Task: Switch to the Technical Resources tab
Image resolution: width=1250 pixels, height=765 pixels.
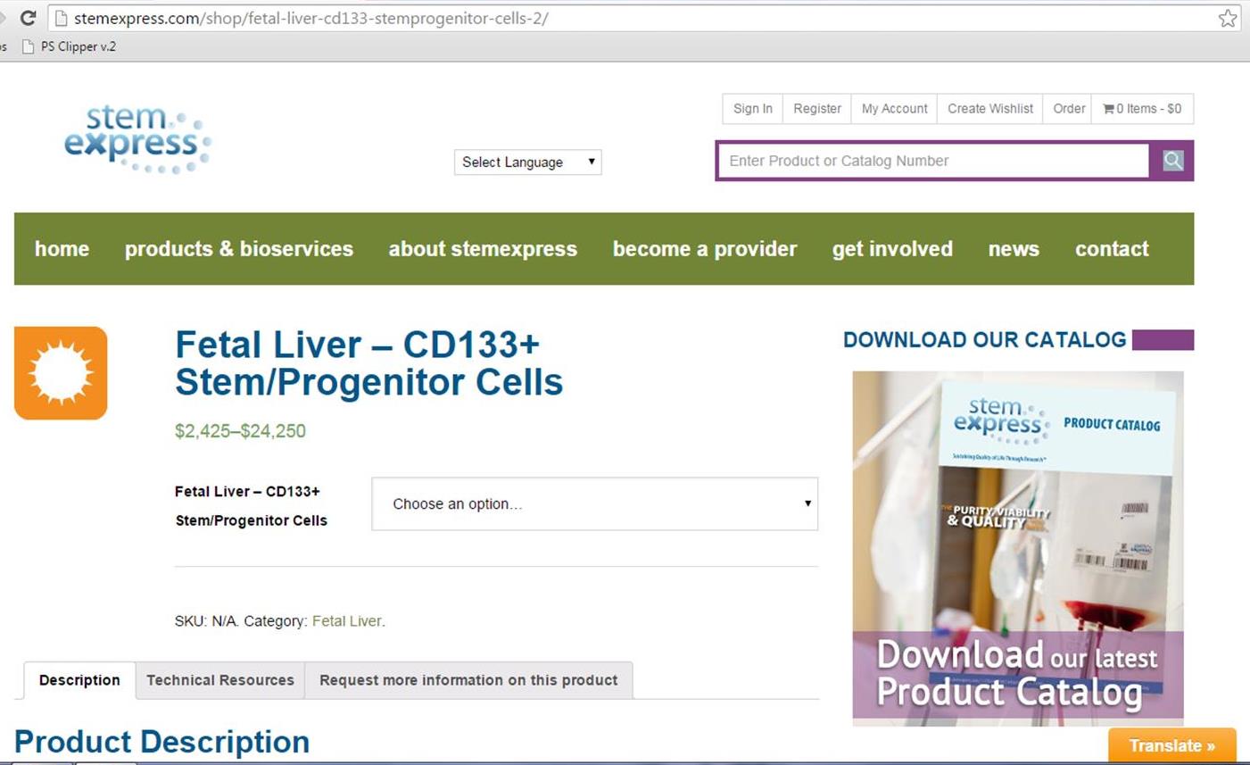Action: 220,680
